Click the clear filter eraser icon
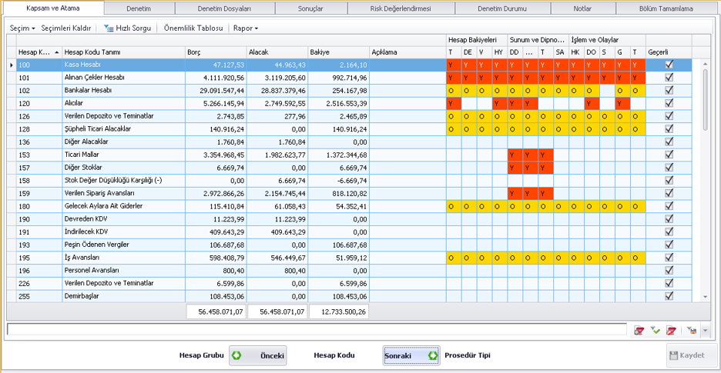The width and height of the screenshot is (721, 373). (x=671, y=331)
